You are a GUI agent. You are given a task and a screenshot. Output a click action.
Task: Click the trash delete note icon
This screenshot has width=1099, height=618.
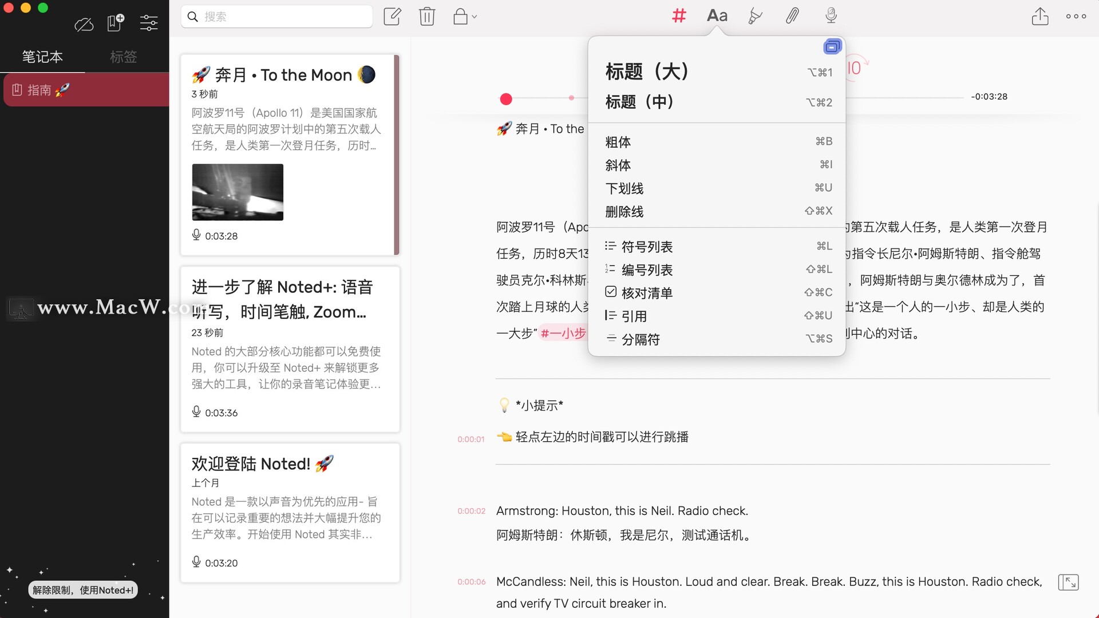point(427,16)
